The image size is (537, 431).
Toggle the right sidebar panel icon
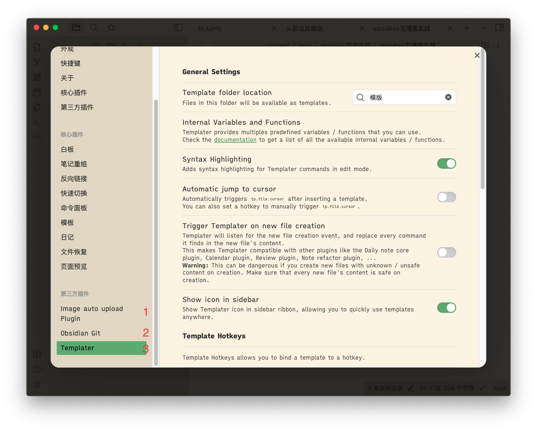[x=500, y=27]
